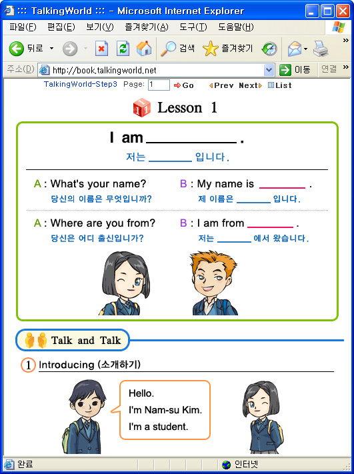Expand toolbar overflow chevron beside printer
Screen dimensions: 354x474
click(345, 41)
